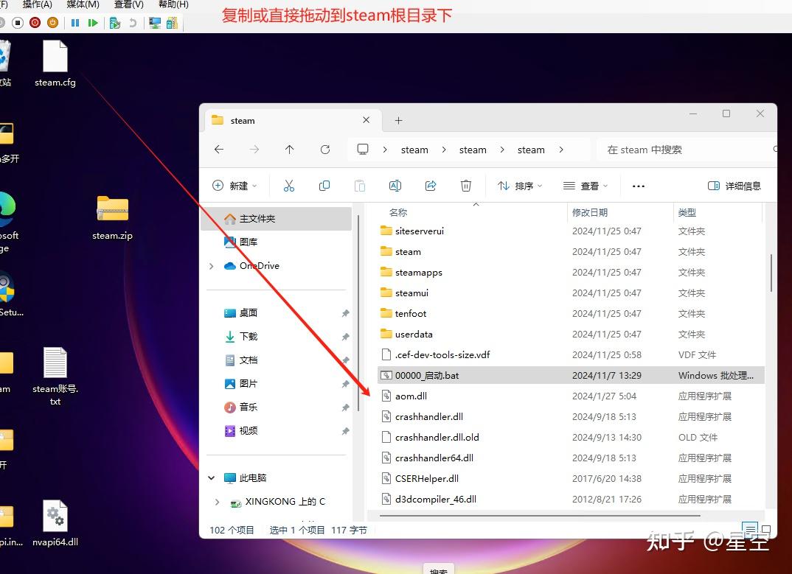Click the enhanced session monitor icon
This screenshot has height=574, width=792.
[155, 23]
